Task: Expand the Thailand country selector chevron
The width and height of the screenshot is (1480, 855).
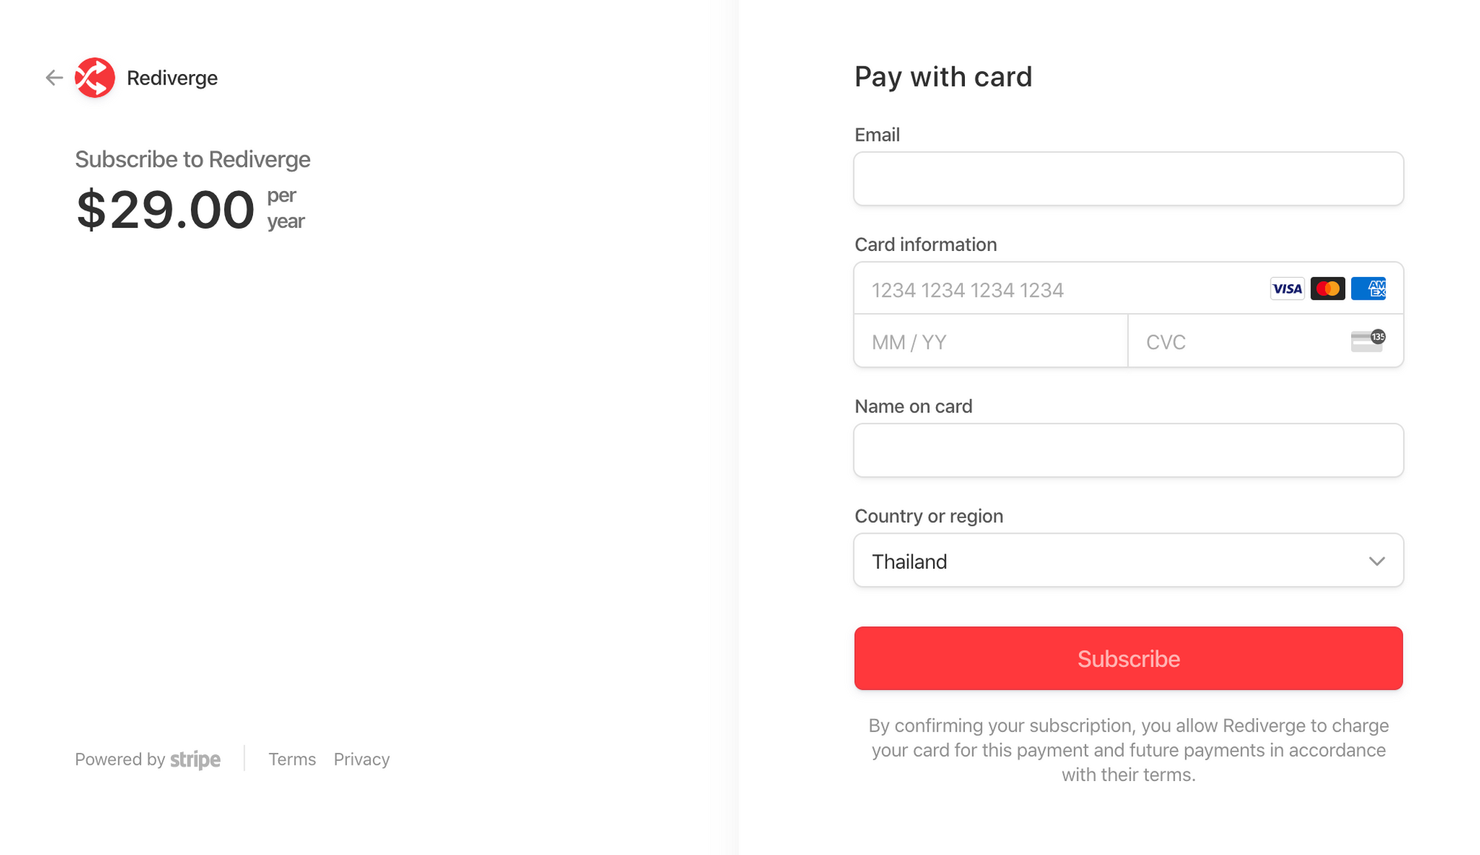Action: pyautogui.click(x=1377, y=560)
